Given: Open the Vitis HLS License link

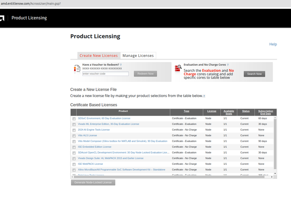Looking at the screenshot, I should [x=87, y=135].
